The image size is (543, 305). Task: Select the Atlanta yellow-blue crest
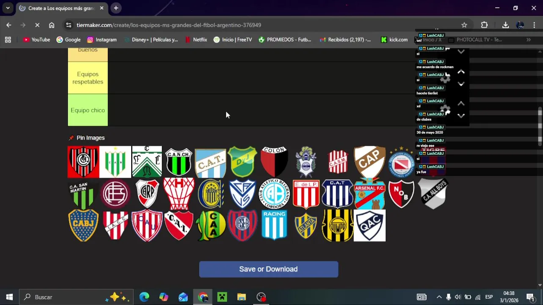coord(306,225)
